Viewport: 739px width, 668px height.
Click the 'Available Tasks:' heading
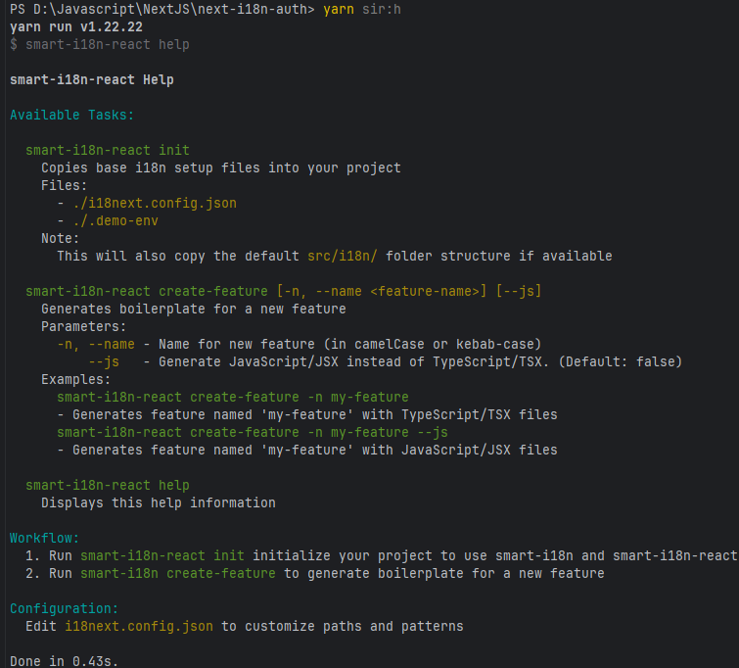tap(72, 116)
